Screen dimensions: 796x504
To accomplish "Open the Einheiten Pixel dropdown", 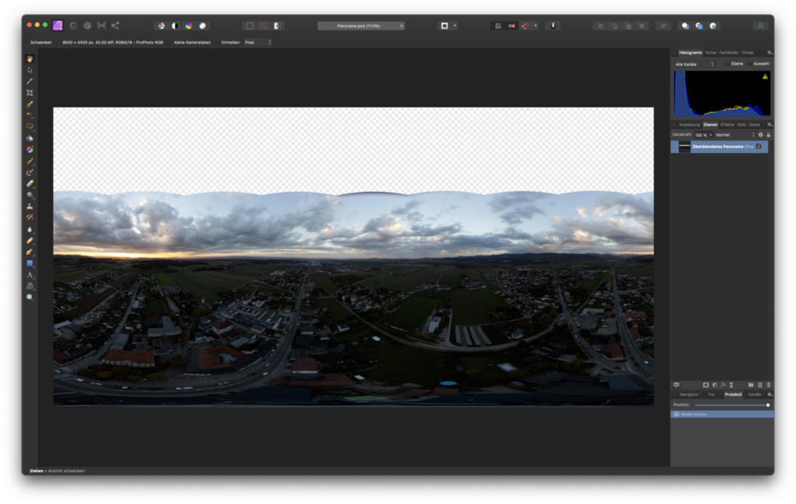I will [x=258, y=42].
